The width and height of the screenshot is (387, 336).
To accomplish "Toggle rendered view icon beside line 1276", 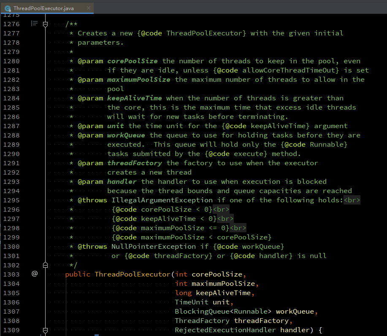I will [35, 24].
